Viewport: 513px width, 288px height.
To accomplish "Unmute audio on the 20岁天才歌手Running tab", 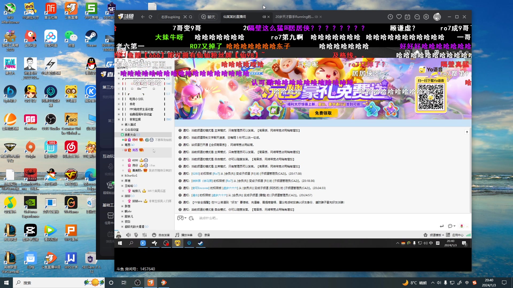I will [x=316, y=17].
